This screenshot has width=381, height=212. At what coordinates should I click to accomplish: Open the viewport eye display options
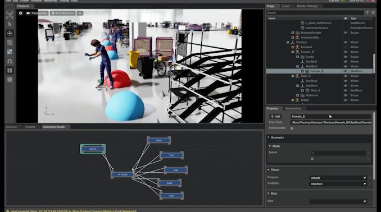pyautogui.click(x=80, y=13)
